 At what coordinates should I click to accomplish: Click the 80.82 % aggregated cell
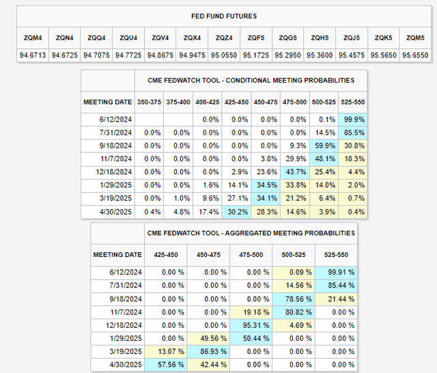pos(294,312)
